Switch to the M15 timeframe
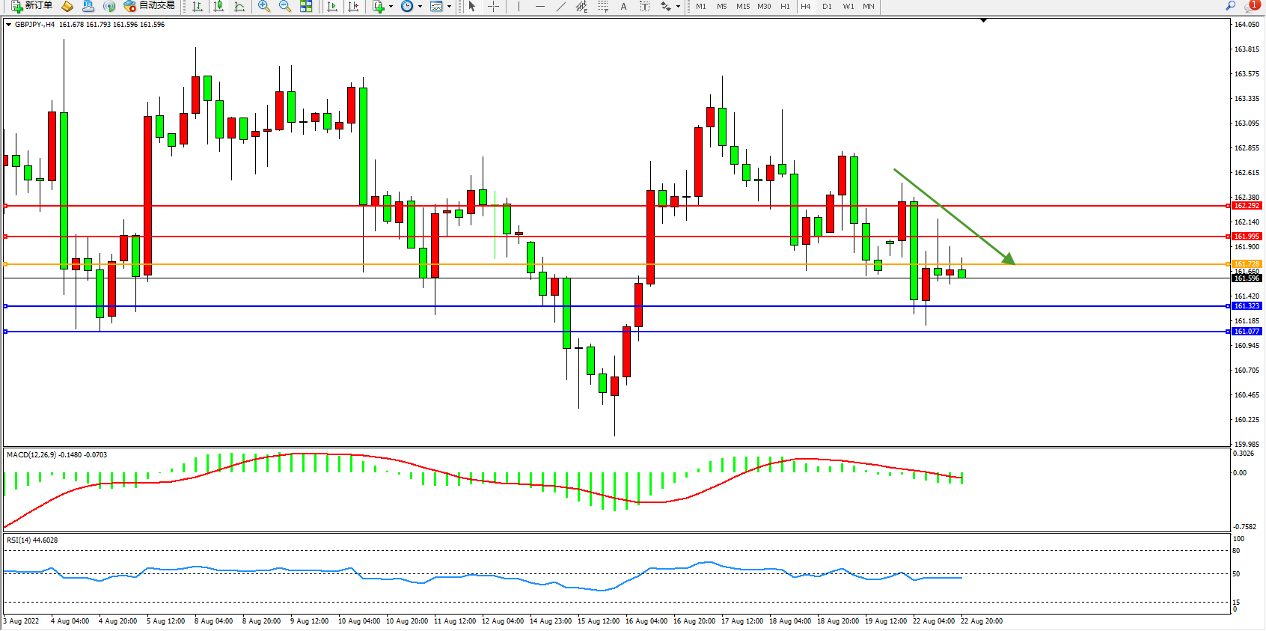Screen dimensions: 1266x631 point(742,6)
